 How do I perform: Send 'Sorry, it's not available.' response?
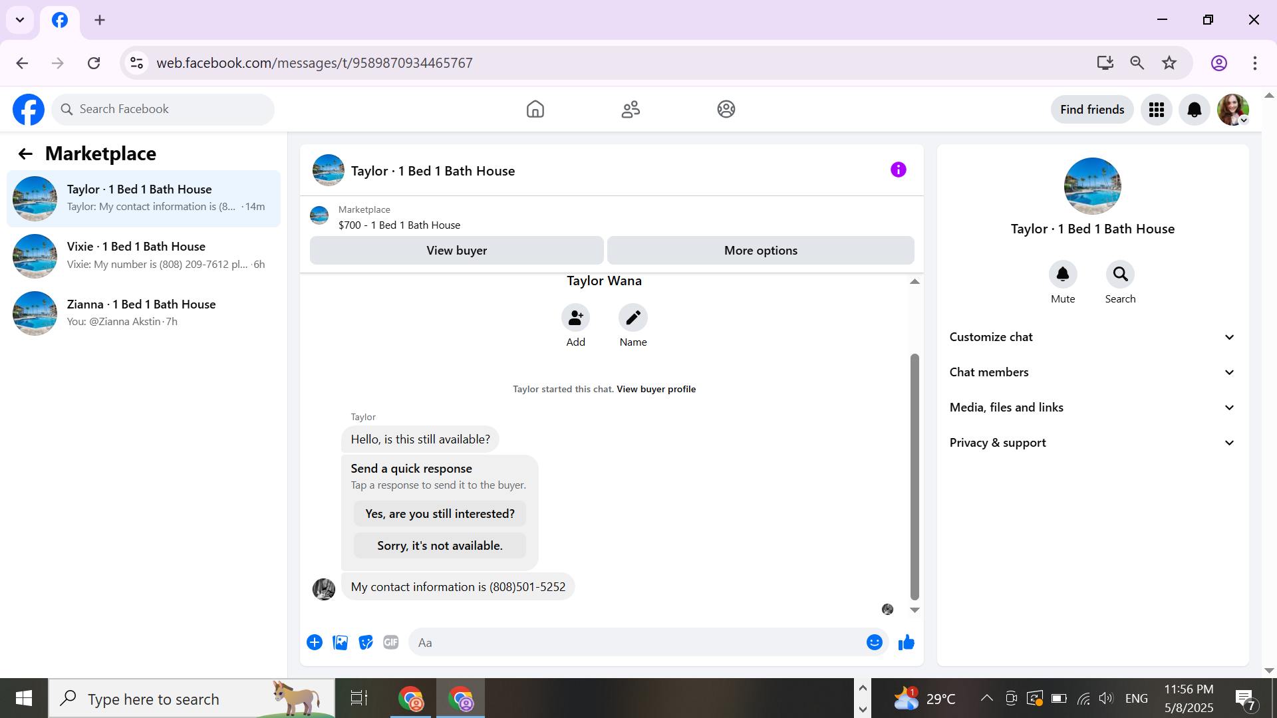440,546
